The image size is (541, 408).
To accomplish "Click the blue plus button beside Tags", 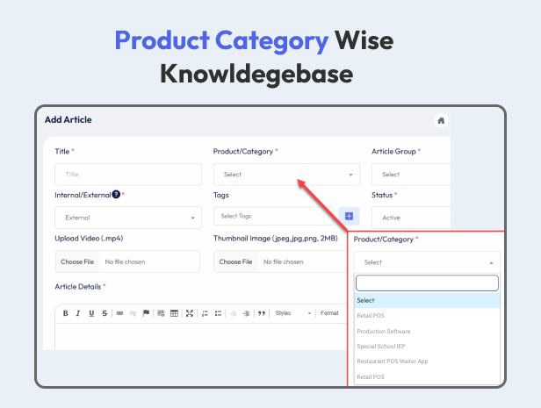I will tap(349, 216).
